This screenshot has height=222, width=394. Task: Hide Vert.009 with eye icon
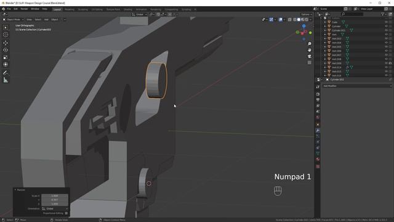pos(386,63)
